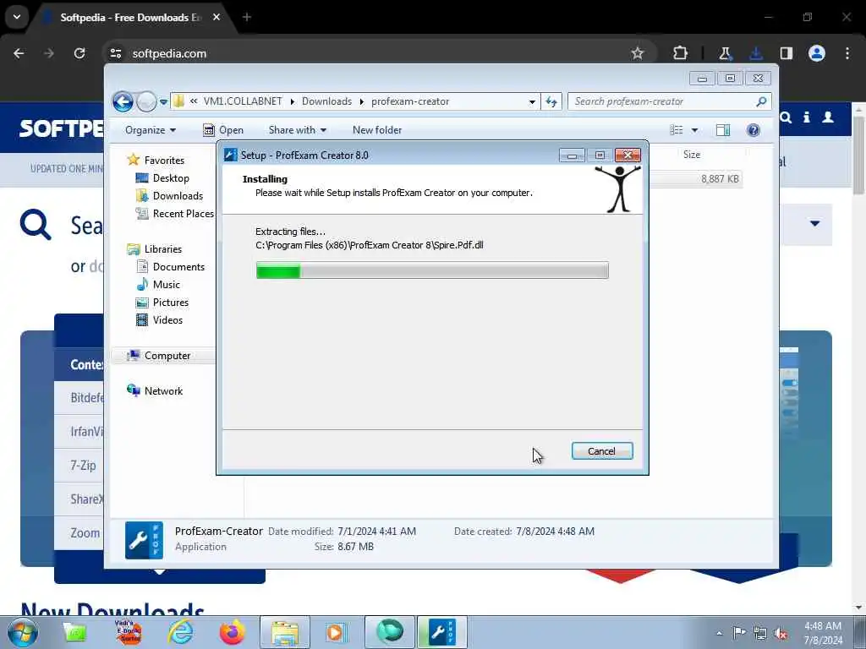Close the Softpedia tab
This screenshot has height=649, width=866.
click(216, 17)
